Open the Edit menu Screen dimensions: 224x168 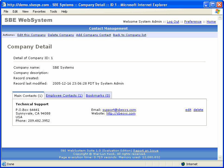tap(15, 11)
